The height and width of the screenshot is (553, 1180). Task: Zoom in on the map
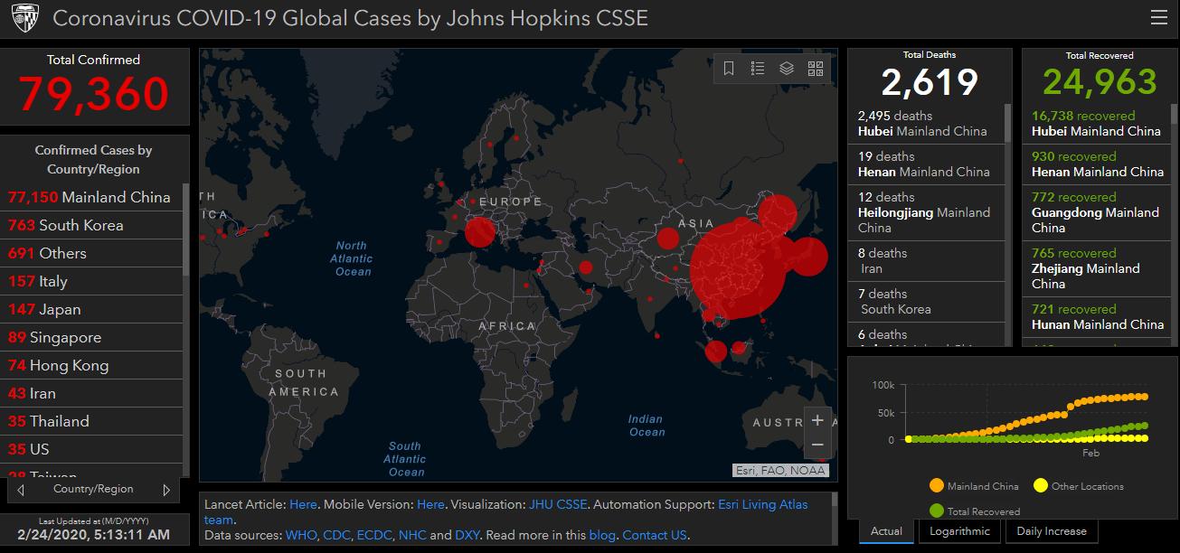(x=817, y=420)
